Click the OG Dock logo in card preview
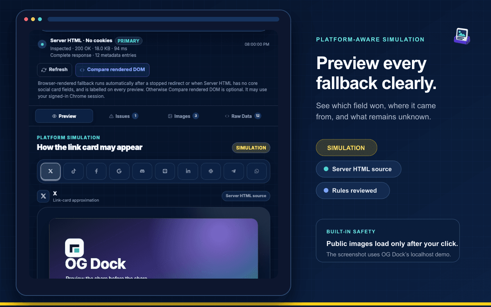 74,248
